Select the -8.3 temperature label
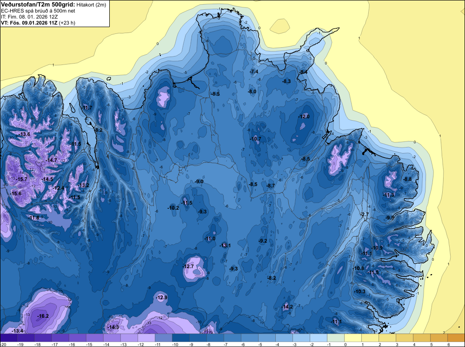Screen dimensions: 465x347 [286, 81]
